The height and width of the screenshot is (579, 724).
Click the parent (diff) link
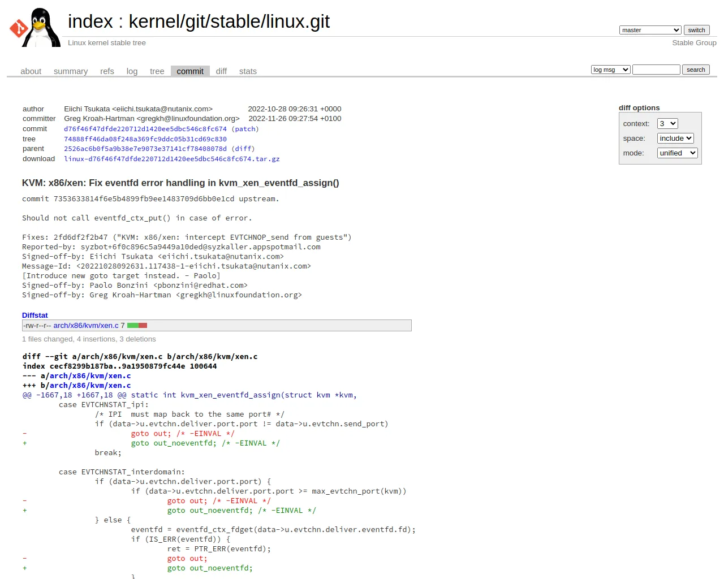tap(243, 149)
